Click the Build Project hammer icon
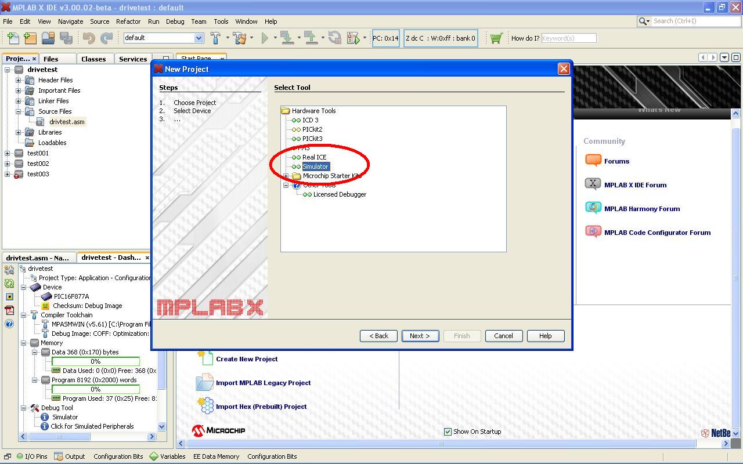Screen dimensions: 743x464 pyautogui.click(x=215, y=38)
